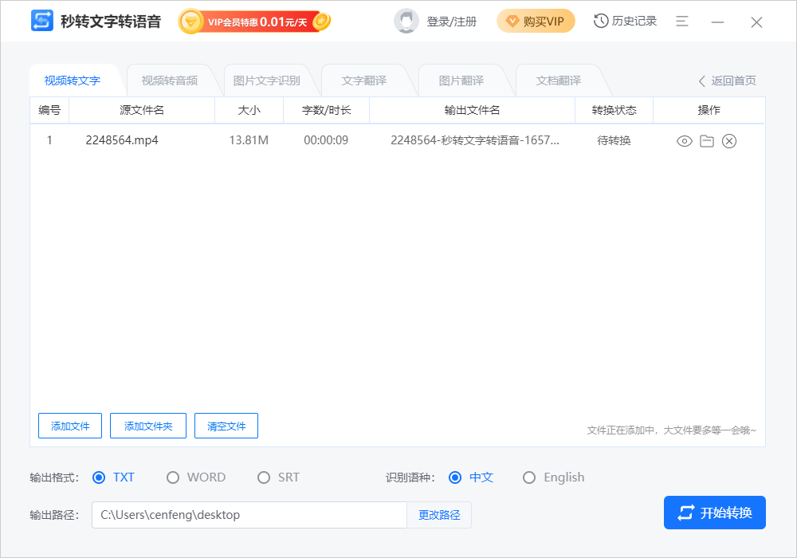Click the 操作 column header
This screenshot has height=558, width=797.
coord(709,110)
